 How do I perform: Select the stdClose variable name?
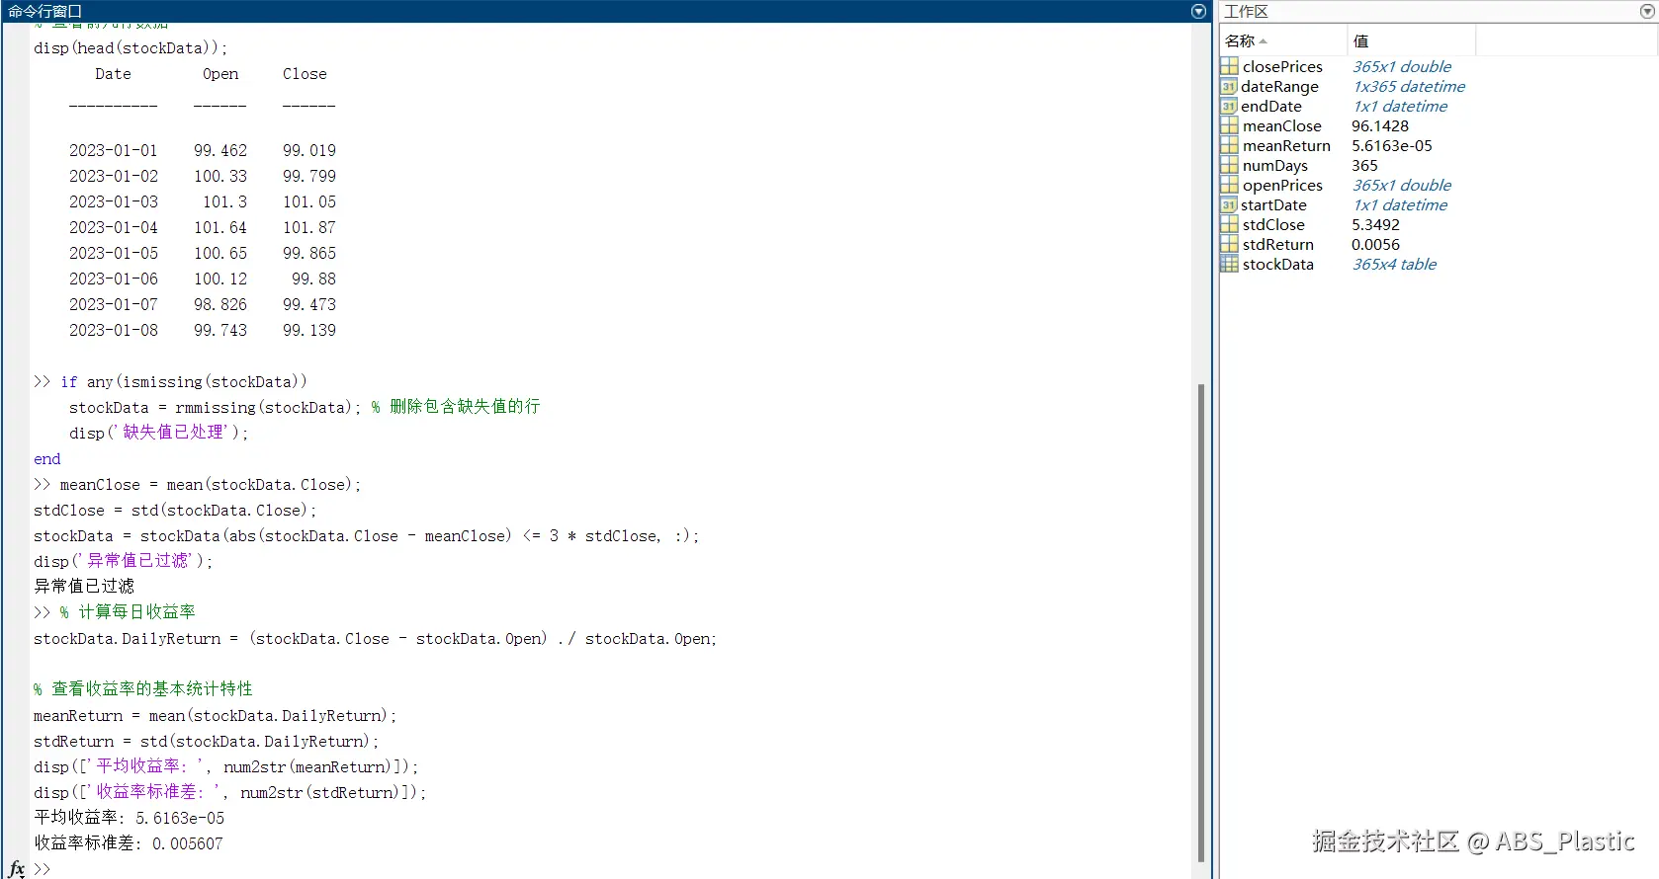pos(1273,224)
